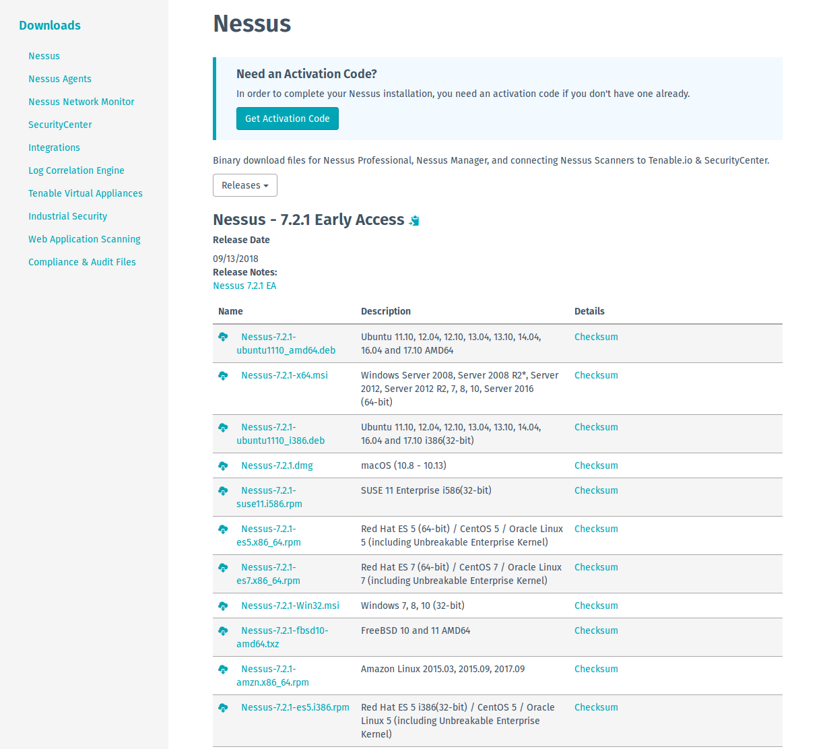View Checksum for Ubuntu i386 32-bit package

tap(596, 427)
